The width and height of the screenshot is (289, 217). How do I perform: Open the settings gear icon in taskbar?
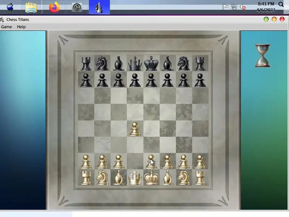point(77,7)
